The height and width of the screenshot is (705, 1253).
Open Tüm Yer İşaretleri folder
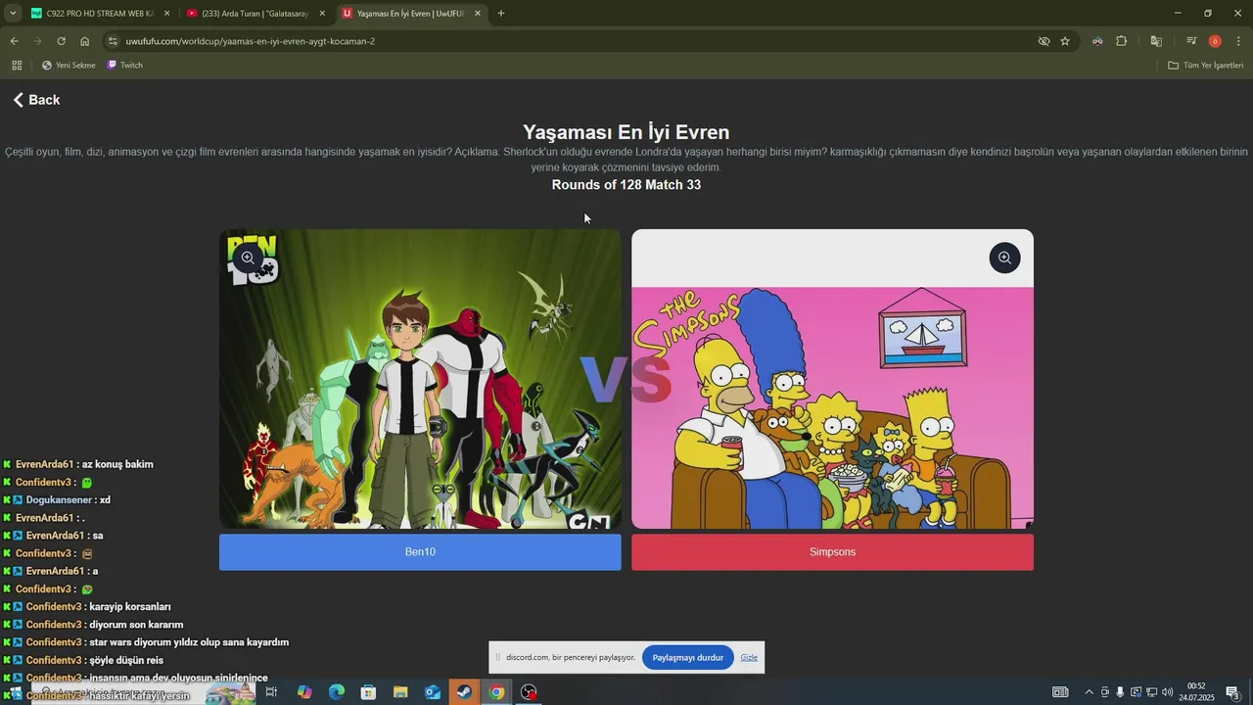(x=1206, y=66)
